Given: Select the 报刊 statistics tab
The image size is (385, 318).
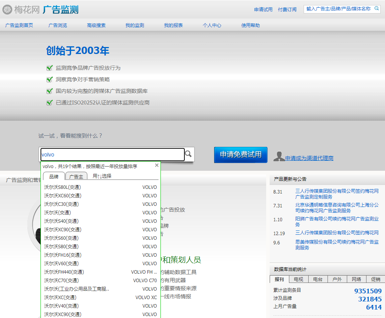Looking at the screenshot, I should 279,279.
